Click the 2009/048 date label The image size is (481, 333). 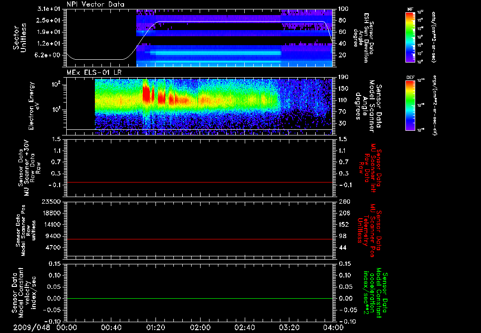click(x=31, y=327)
